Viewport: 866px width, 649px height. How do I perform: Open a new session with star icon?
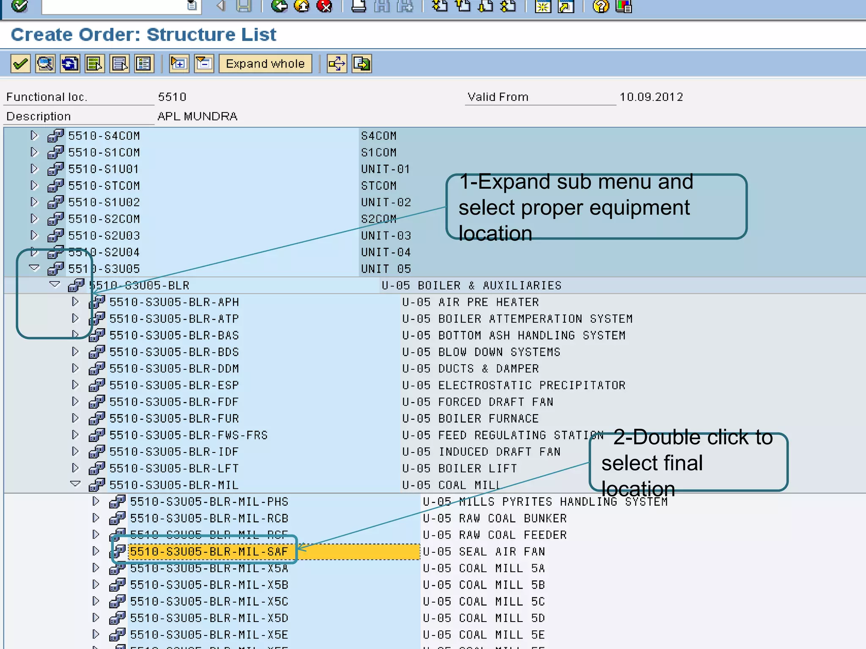tap(543, 5)
